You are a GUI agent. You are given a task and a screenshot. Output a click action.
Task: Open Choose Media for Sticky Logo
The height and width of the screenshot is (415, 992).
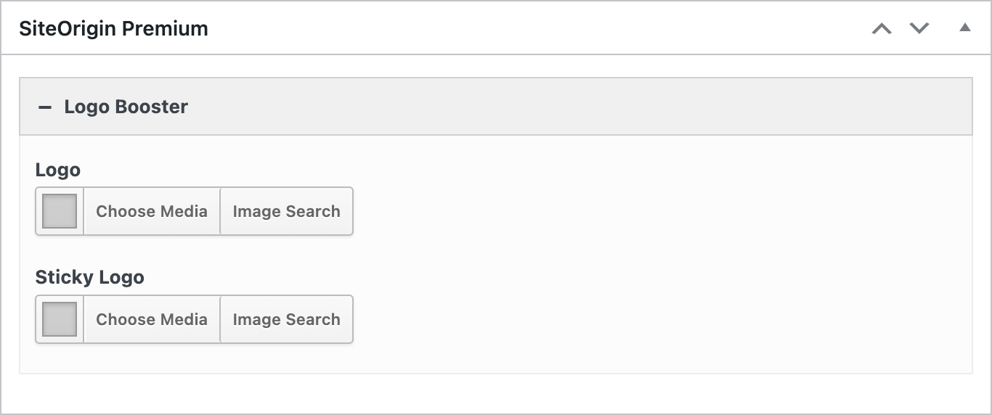(x=152, y=319)
